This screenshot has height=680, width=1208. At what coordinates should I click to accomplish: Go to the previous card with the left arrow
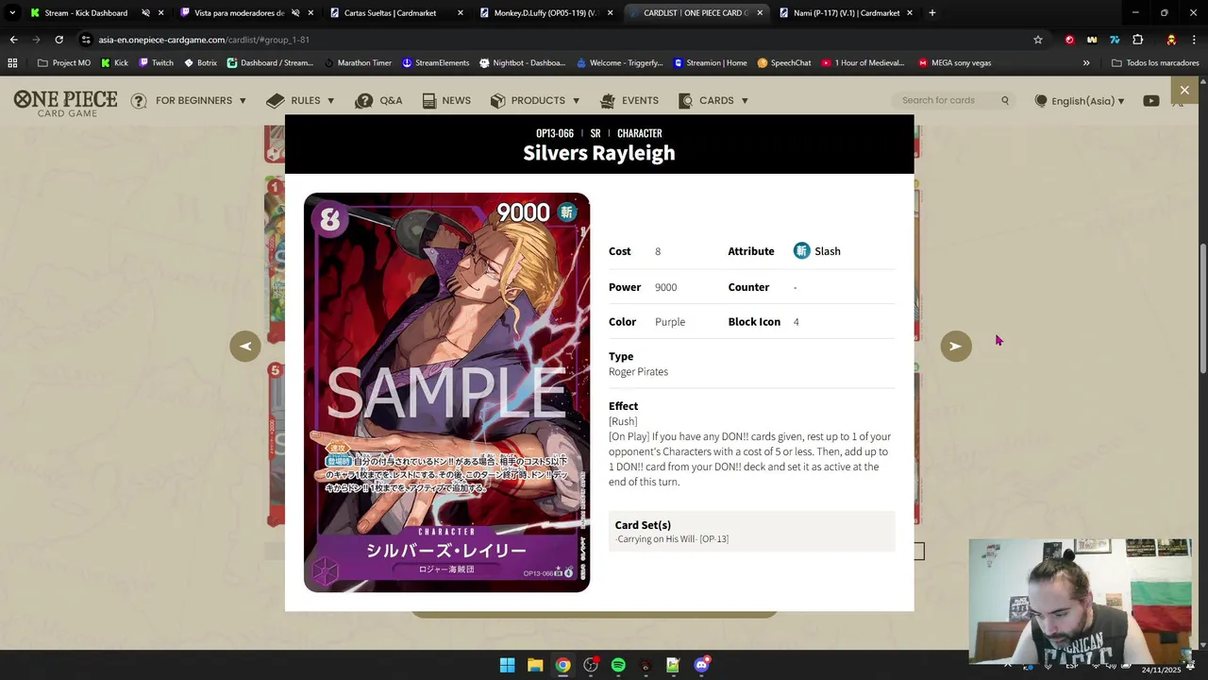point(245,346)
